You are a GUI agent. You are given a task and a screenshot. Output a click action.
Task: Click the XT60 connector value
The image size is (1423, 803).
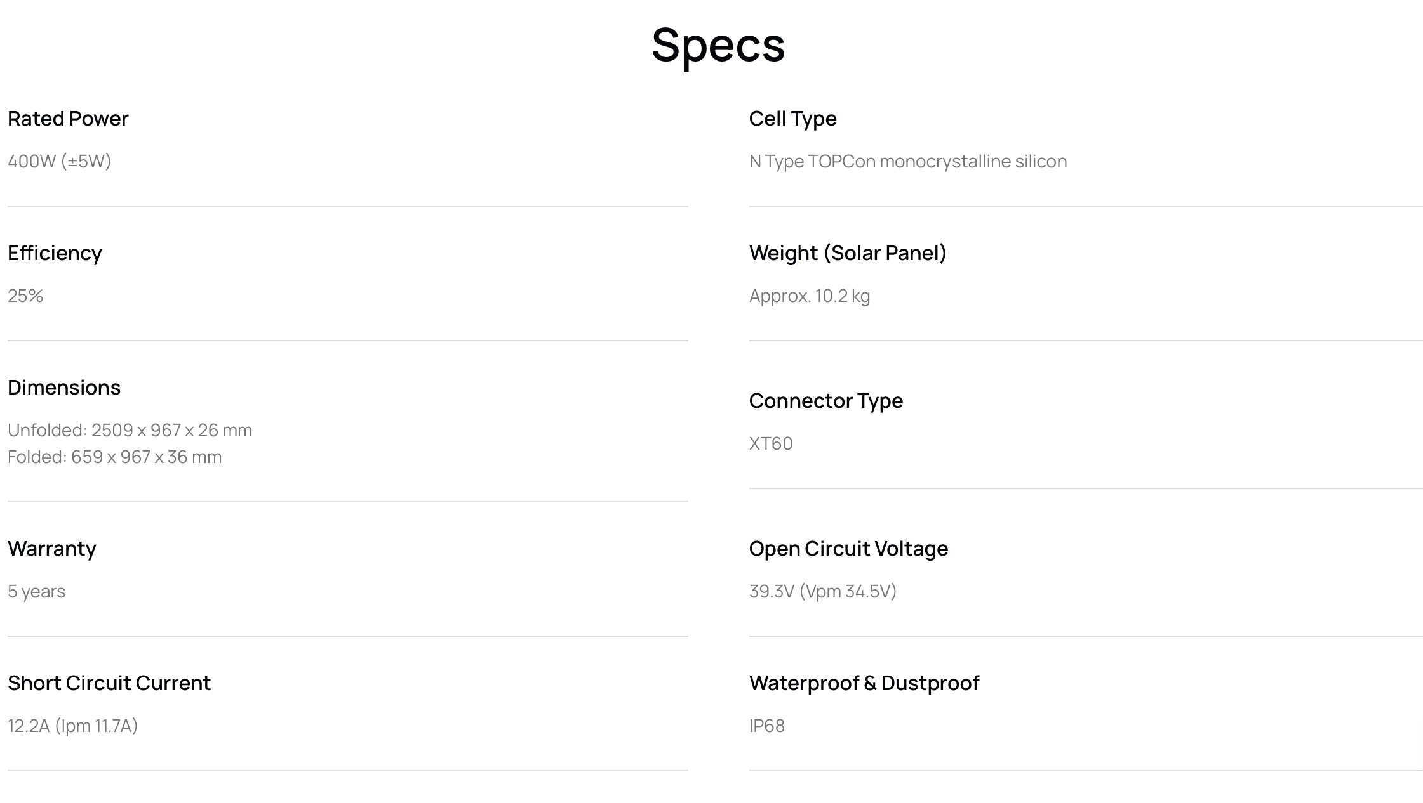coord(770,443)
